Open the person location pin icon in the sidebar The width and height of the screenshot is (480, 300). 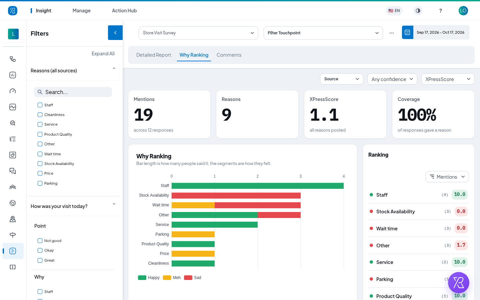click(x=13, y=219)
